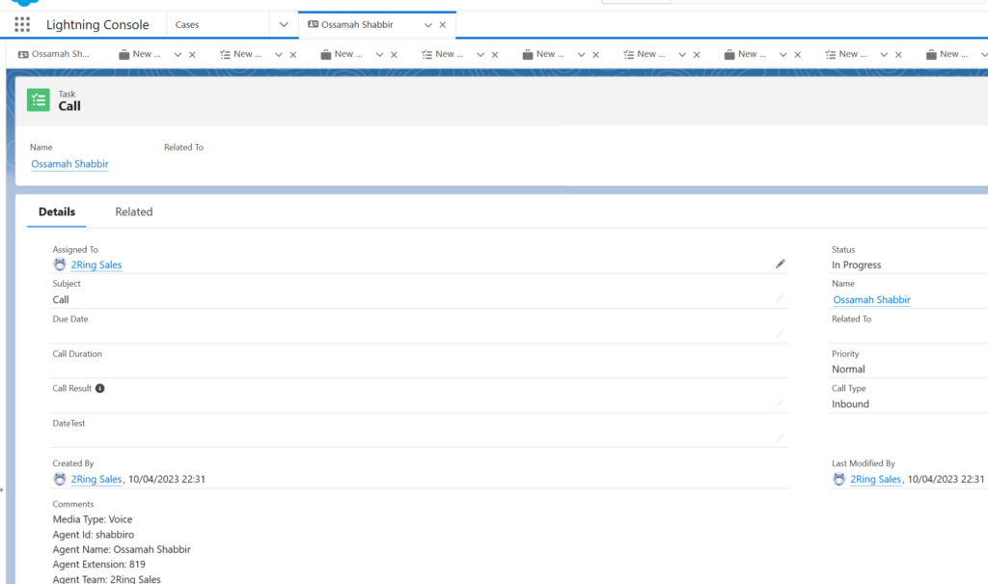Click the Created By avatar icon
The height and width of the screenshot is (584, 988).
(59, 478)
